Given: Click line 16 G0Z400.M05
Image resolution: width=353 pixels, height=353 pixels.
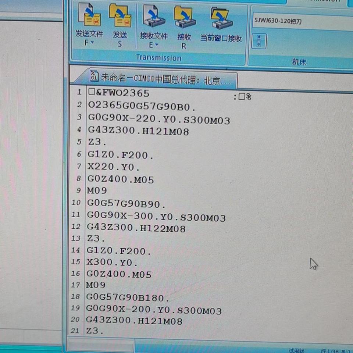Looking at the screenshot, I should pos(119,274).
